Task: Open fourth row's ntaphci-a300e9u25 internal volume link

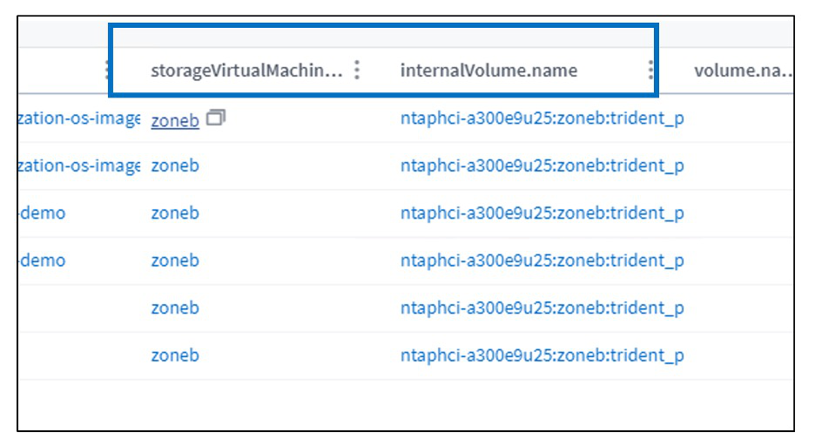Action: coord(542,260)
